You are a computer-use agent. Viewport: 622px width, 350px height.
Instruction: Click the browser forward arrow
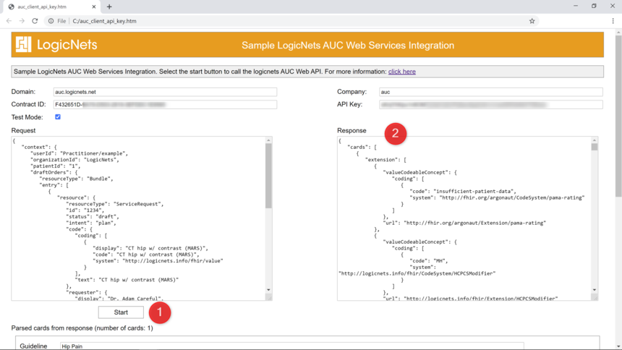tap(22, 21)
